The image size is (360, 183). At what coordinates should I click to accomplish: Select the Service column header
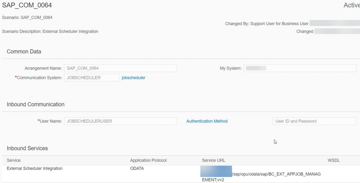pyautogui.click(x=14, y=160)
